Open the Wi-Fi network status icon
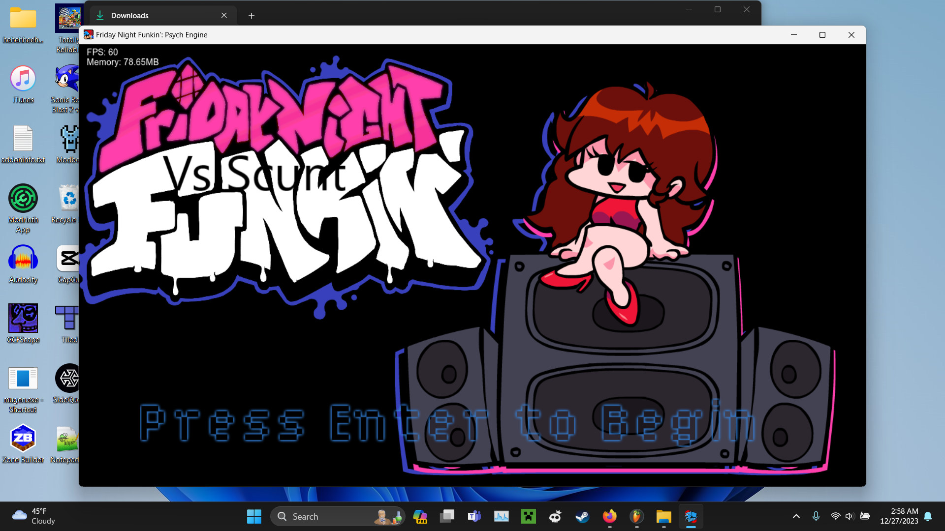945x531 pixels. pyautogui.click(x=835, y=516)
